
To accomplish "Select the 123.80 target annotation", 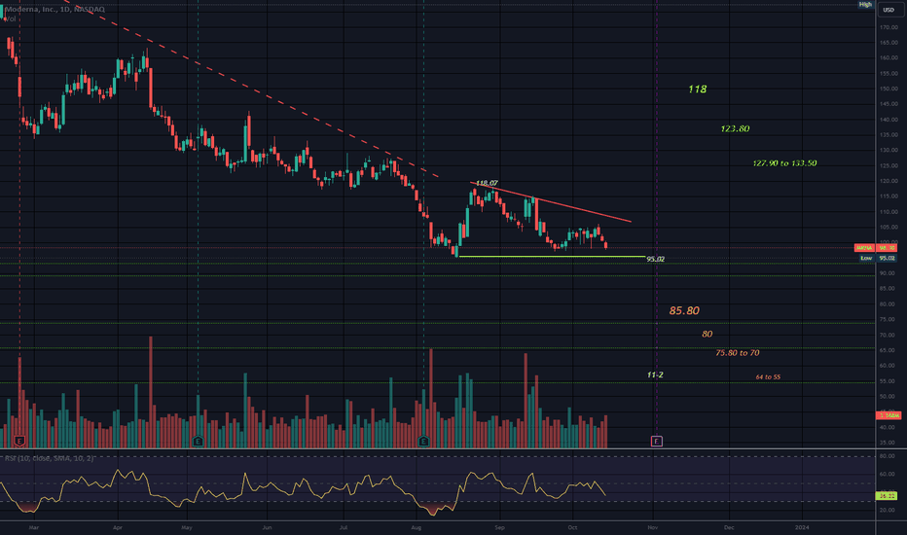I will pyautogui.click(x=735, y=129).
